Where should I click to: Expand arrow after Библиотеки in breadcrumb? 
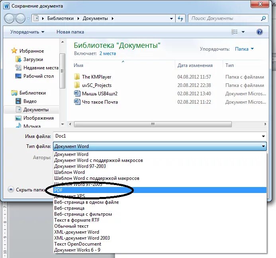point(78,18)
